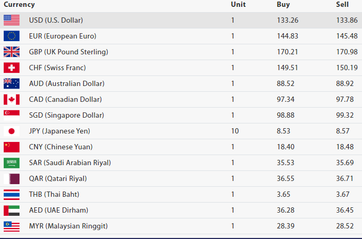Click the Qatar flag icon

(x=12, y=178)
